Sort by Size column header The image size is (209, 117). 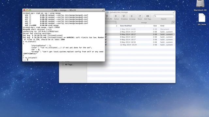(x=155, y=26)
